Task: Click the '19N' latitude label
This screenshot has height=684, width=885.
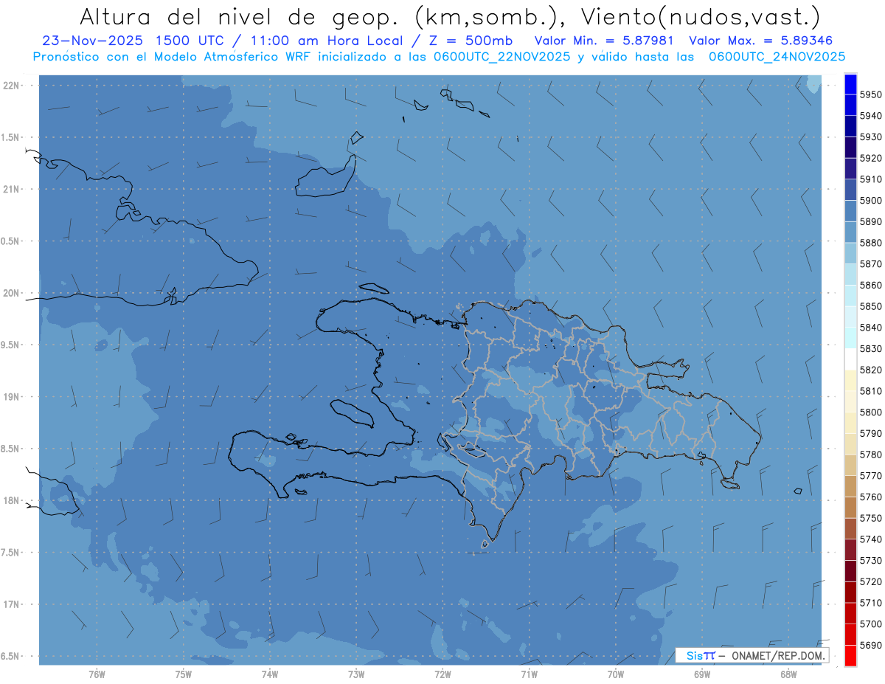Action: pyautogui.click(x=11, y=397)
